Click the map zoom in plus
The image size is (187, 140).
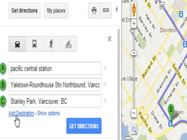[x=134, y=23]
